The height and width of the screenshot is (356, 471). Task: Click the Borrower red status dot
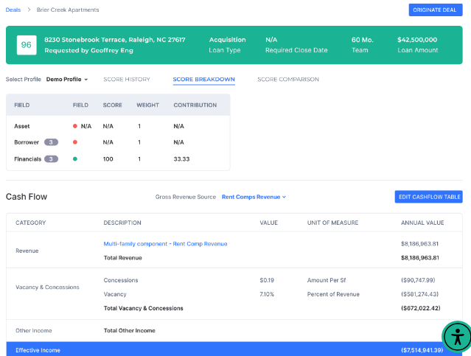(x=75, y=142)
